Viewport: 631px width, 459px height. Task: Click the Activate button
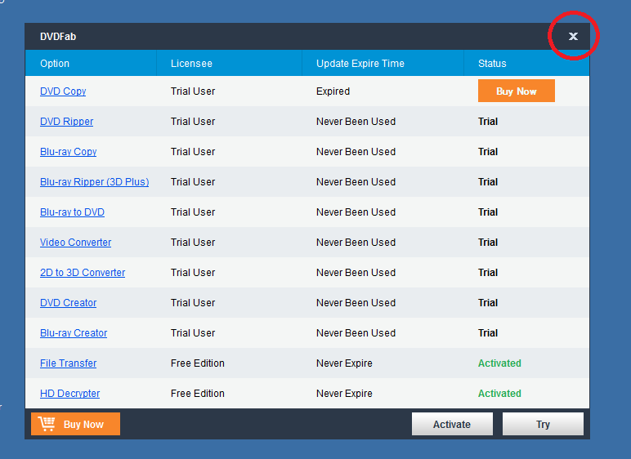pos(452,424)
